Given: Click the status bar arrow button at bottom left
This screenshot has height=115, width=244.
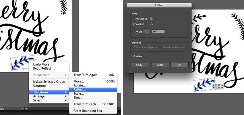Looking at the screenshot, I should pos(22,108).
